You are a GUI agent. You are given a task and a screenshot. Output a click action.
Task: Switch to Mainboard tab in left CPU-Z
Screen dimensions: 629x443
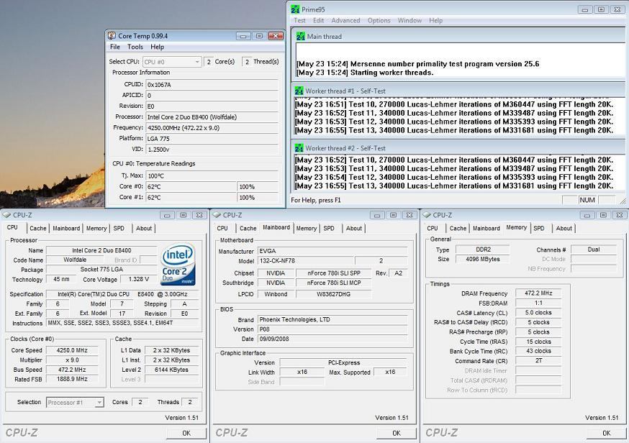66,228
